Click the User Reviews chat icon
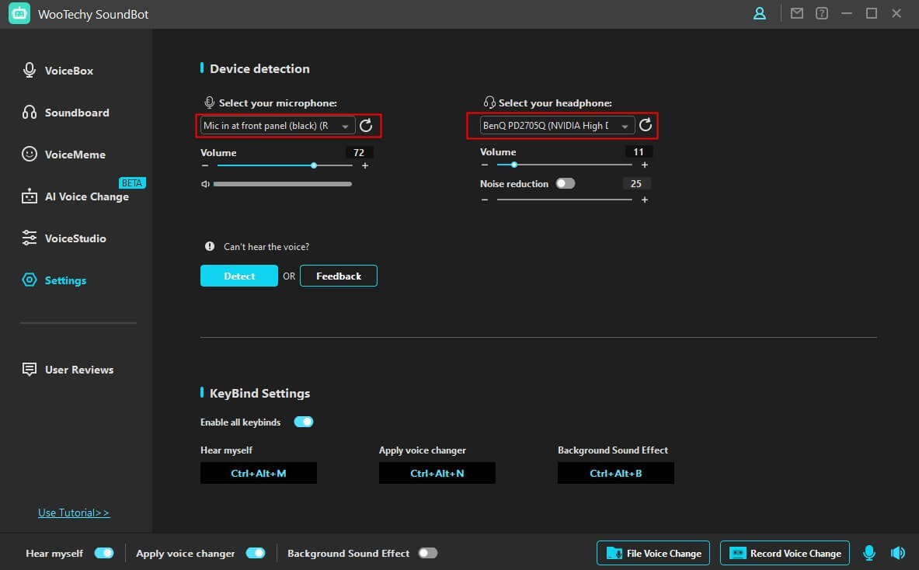Image resolution: width=919 pixels, height=570 pixels. point(30,369)
